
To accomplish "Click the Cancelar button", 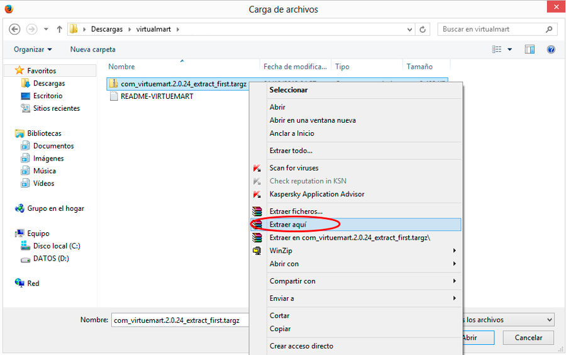I will coord(528,337).
